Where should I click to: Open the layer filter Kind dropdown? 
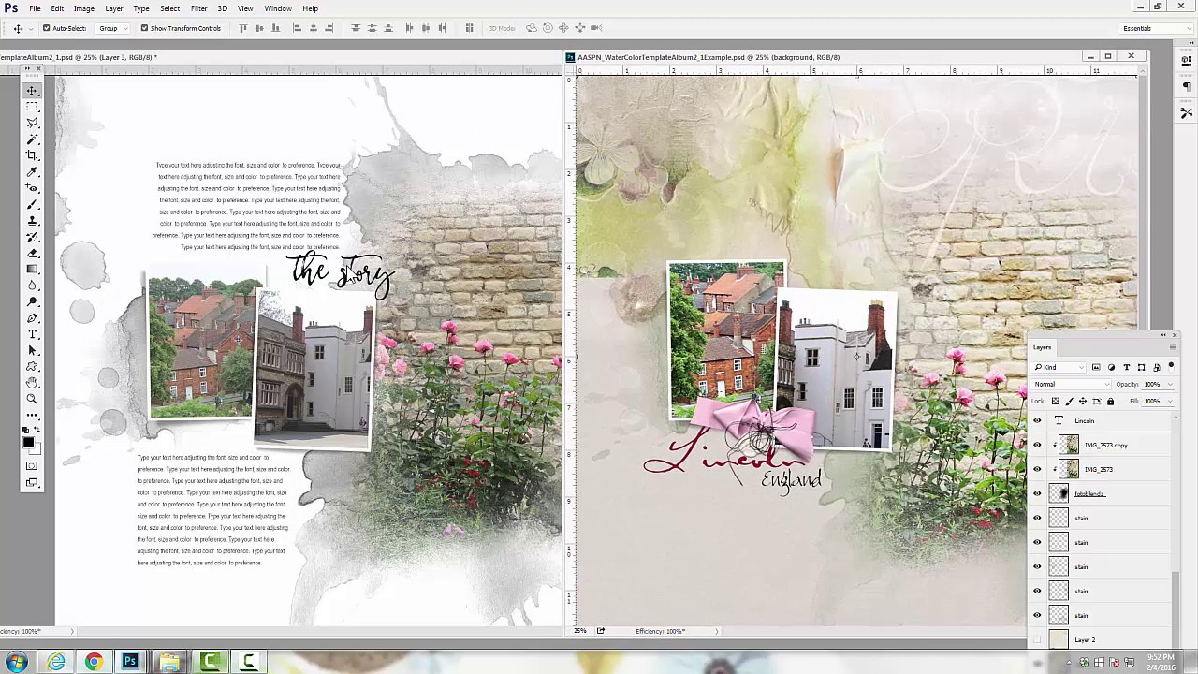pos(1059,367)
